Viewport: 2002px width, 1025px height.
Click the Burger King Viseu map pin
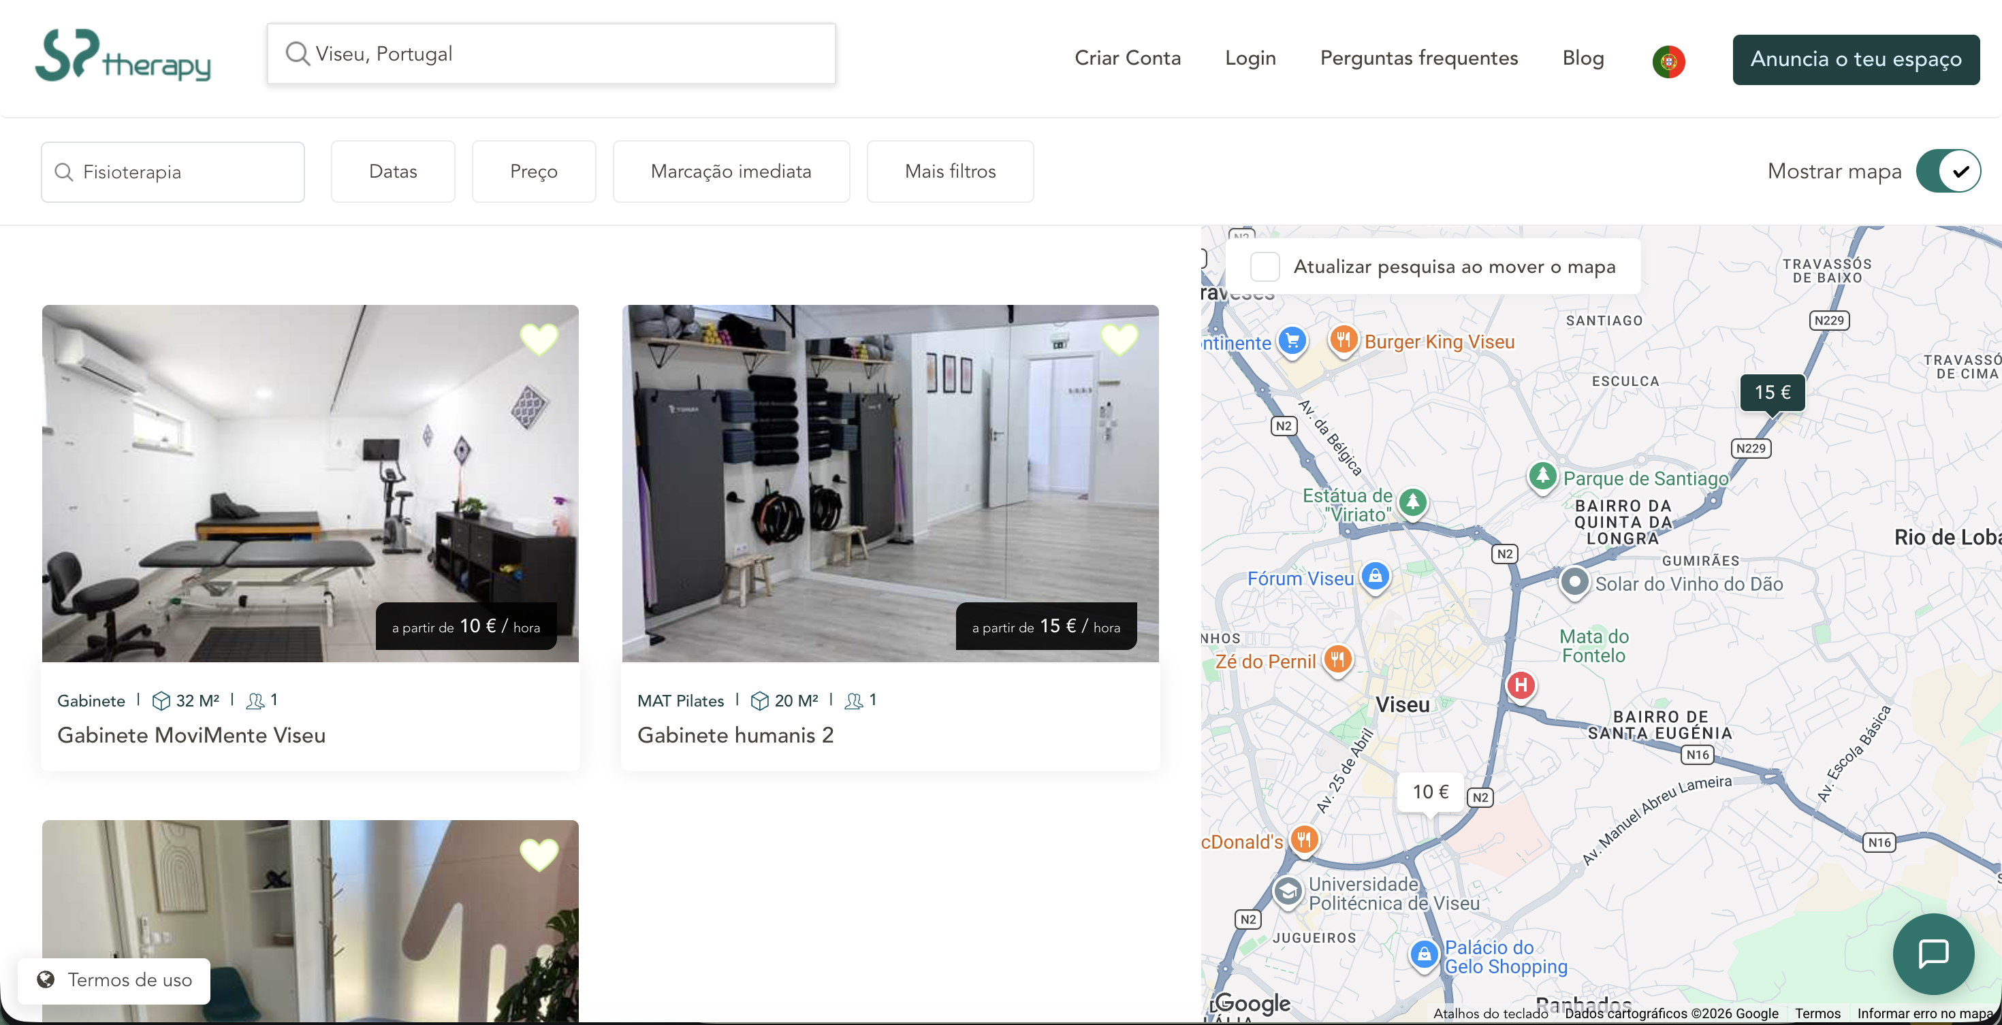tap(1343, 340)
